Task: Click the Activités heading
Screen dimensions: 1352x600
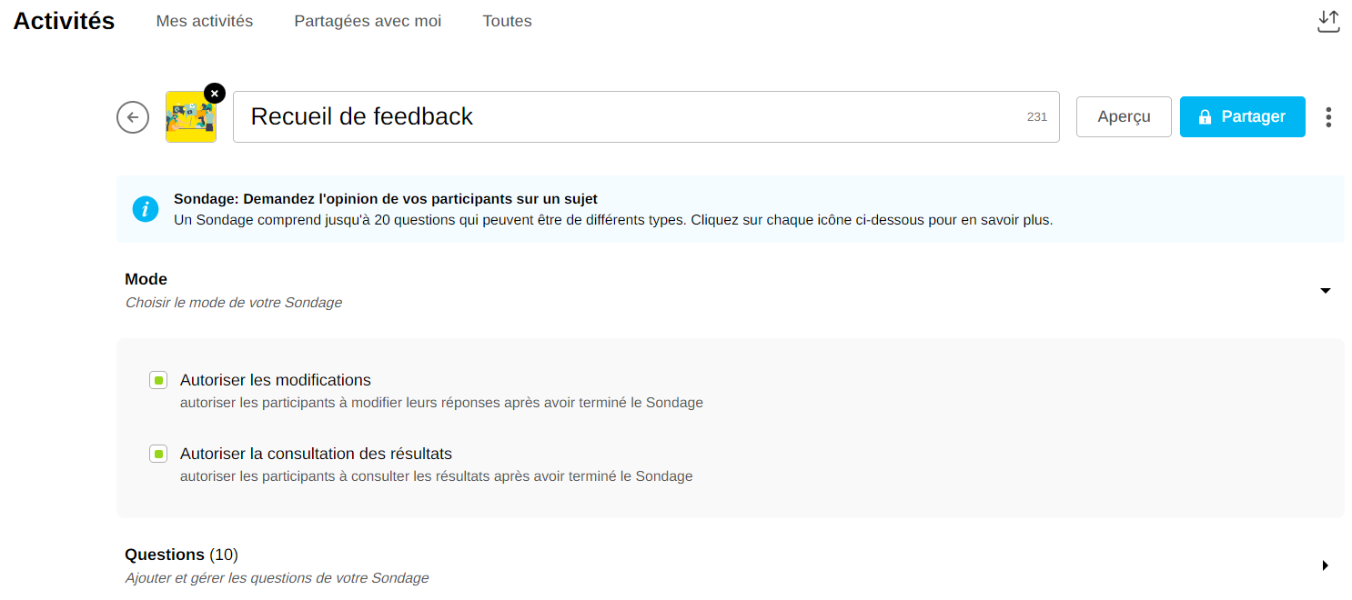Action: click(x=64, y=21)
